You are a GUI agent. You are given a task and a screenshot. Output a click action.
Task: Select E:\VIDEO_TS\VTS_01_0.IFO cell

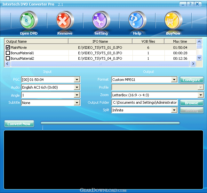100,48
